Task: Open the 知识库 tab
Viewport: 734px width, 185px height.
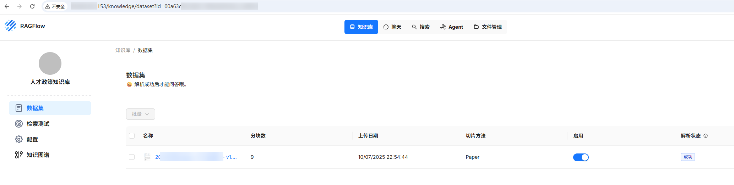Action: pos(361,27)
